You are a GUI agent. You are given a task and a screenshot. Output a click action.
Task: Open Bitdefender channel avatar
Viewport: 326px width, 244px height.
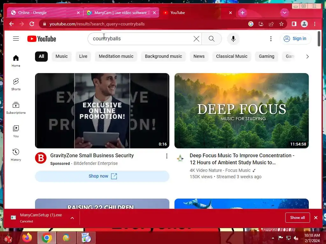41,158
